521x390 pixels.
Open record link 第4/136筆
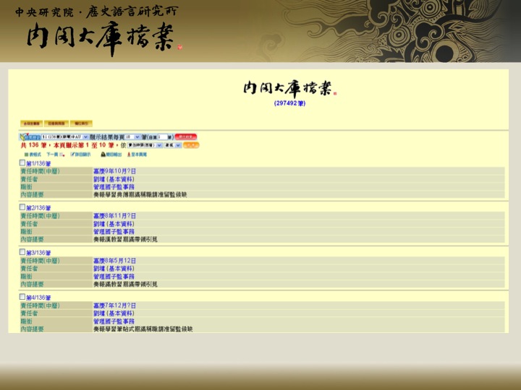(x=38, y=298)
